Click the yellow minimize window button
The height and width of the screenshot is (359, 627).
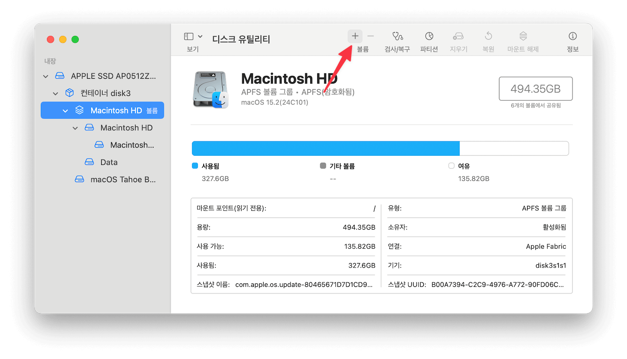[x=63, y=39]
